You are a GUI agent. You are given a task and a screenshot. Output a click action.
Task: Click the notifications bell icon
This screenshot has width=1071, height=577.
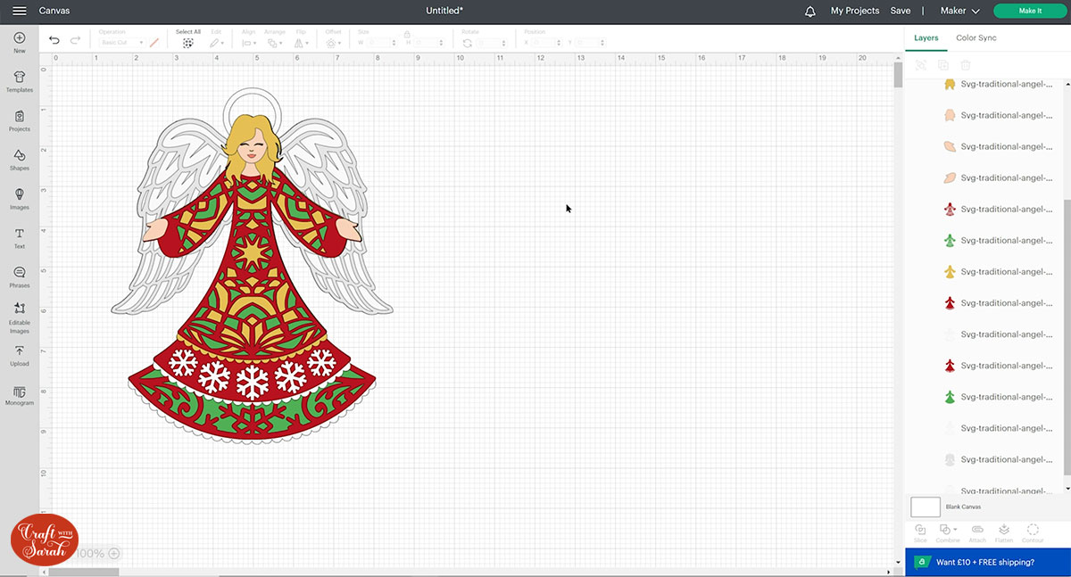click(810, 11)
